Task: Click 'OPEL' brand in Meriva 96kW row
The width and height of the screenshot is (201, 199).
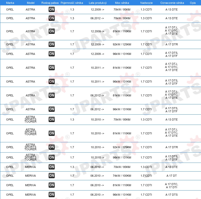Action: [10, 195]
